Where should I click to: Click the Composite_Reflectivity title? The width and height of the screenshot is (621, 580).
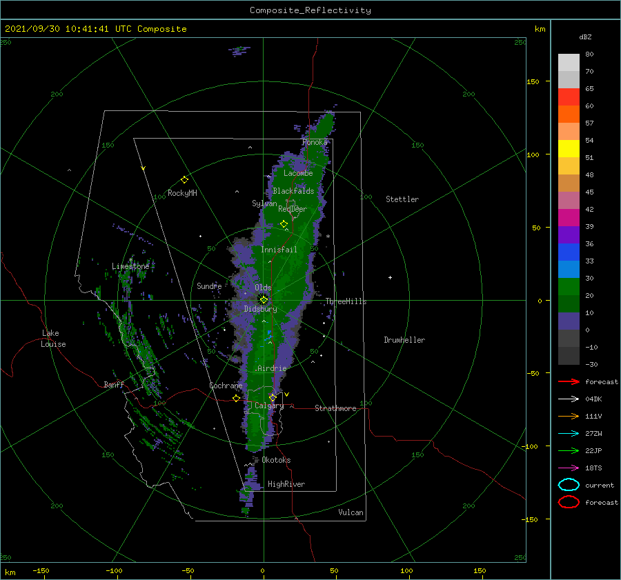coord(310,10)
